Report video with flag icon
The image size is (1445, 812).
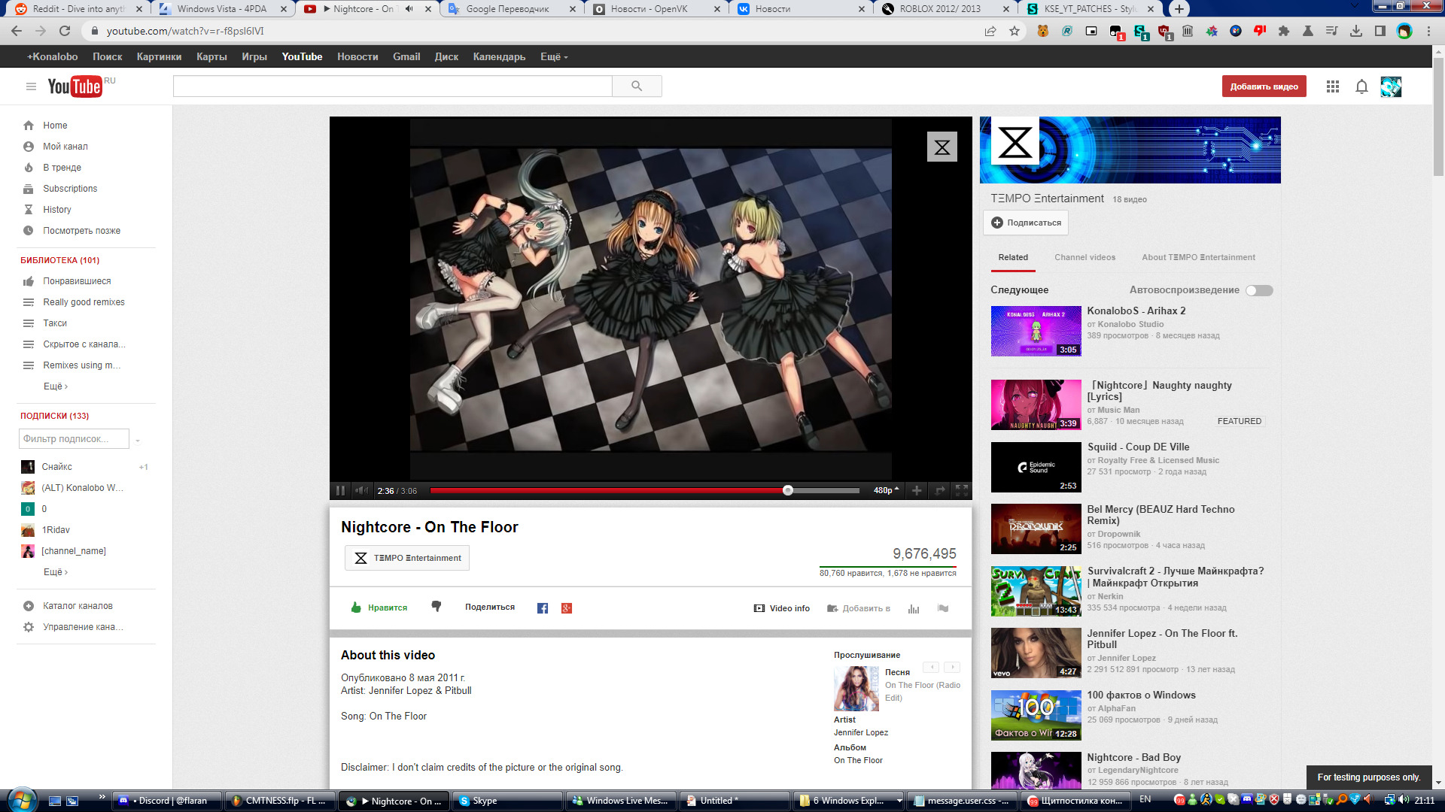943,608
